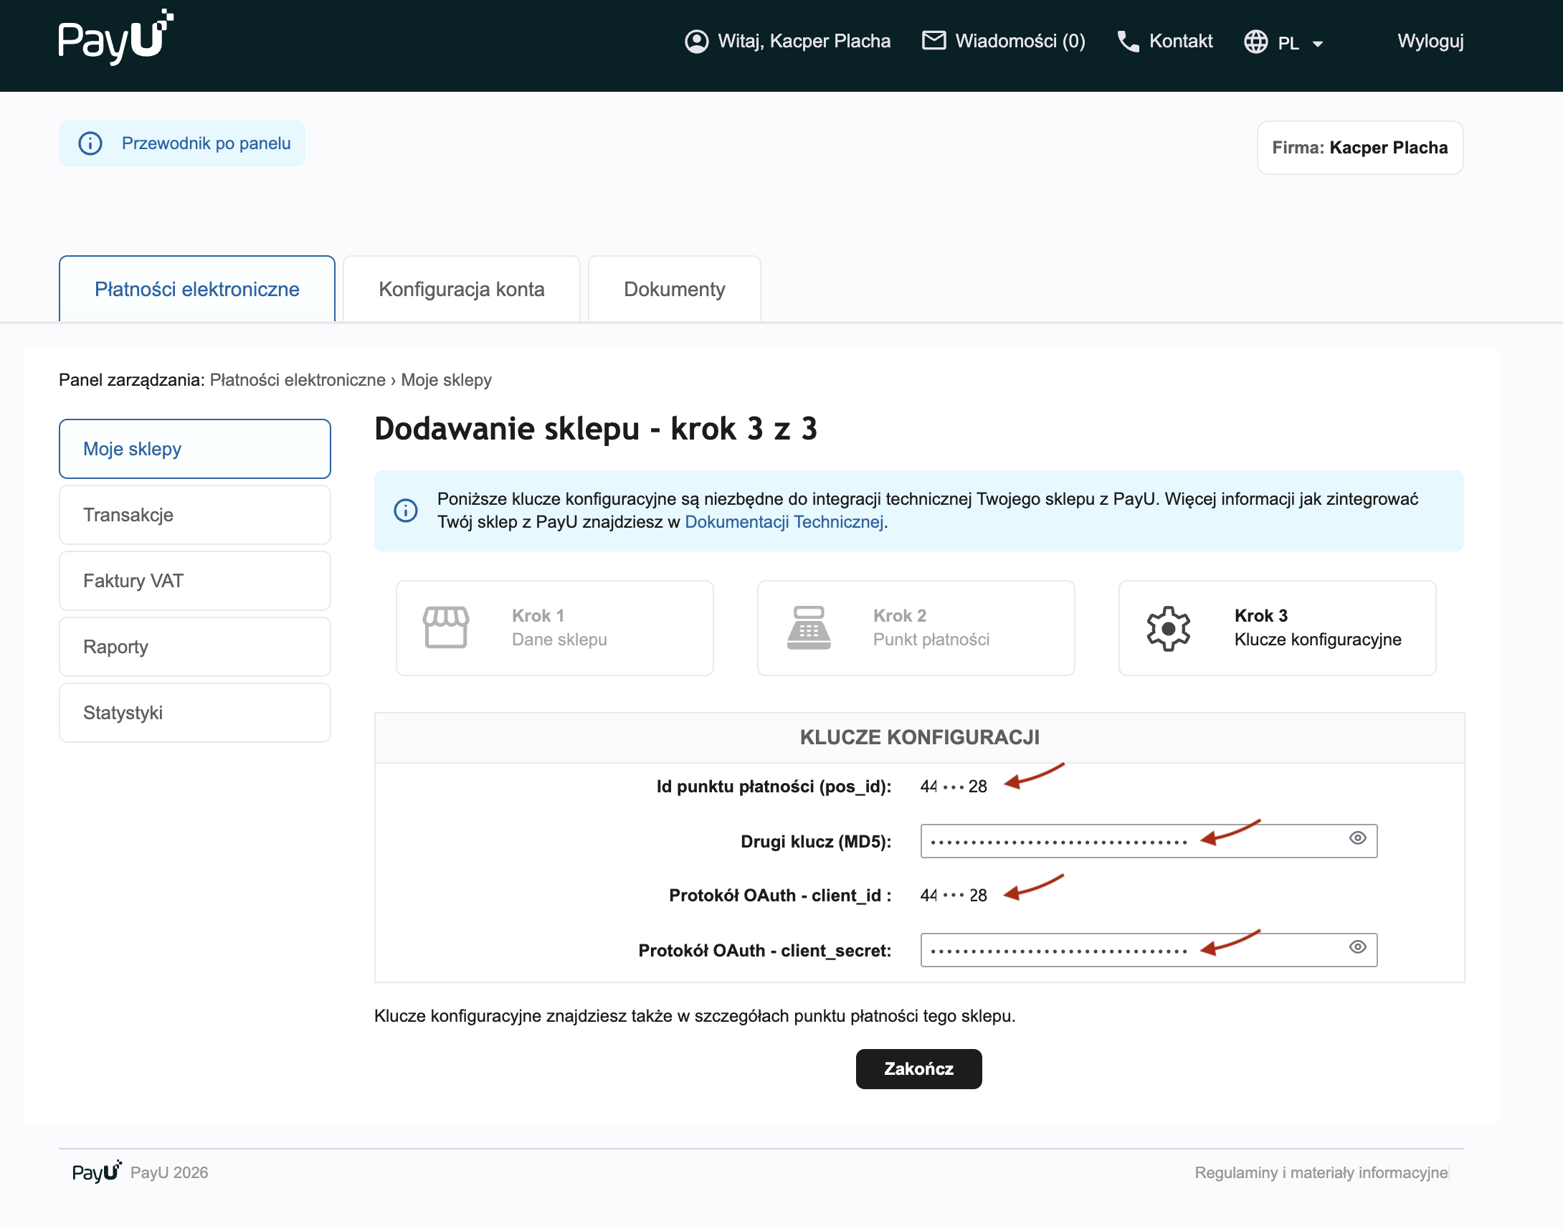The width and height of the screenshot is (1563, 1229).
Task: Click the phone contact icon
Action: [x=1127, y=41]
